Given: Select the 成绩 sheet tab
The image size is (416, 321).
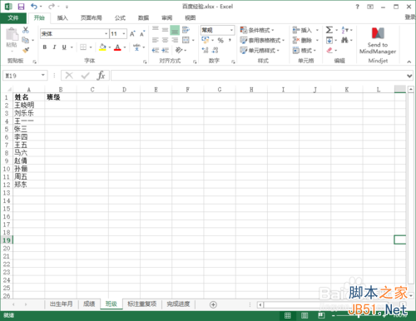Looking at the screenshot, I should pyautogui.click(x=89, y=304).
